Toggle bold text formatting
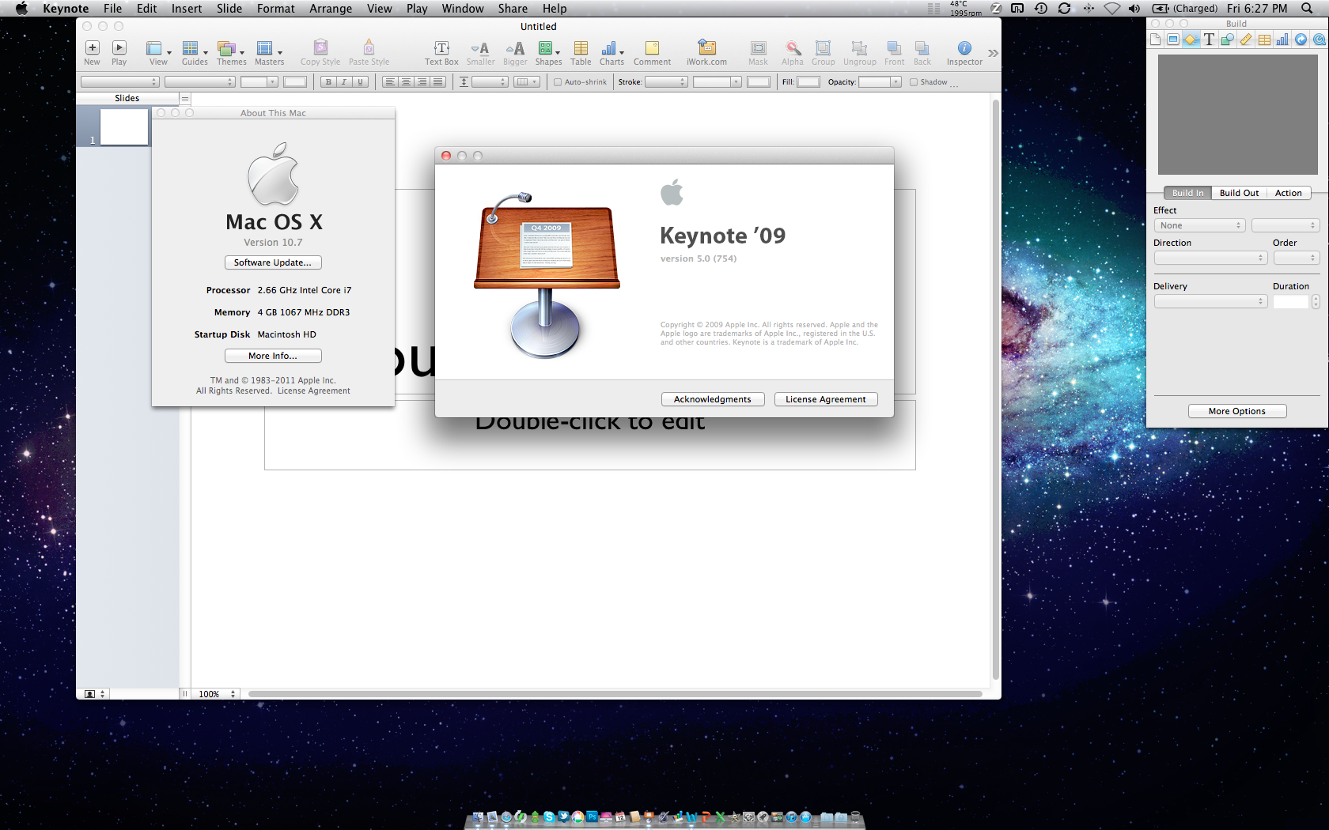The height and width of the screenshot is (830, 1329). (x=328, y=82)
